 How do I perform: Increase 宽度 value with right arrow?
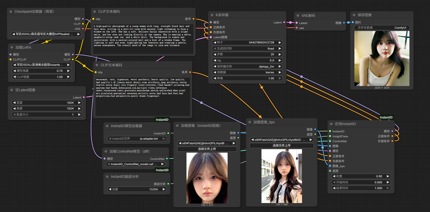pyautogui.click(x=79, y=103)
